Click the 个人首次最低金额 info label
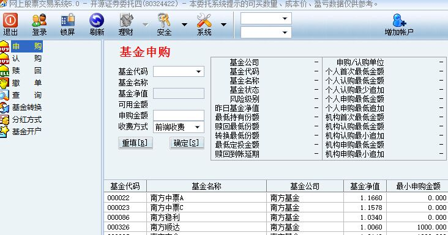This screenshot has height=235, width=448. [x=354, y=71]
